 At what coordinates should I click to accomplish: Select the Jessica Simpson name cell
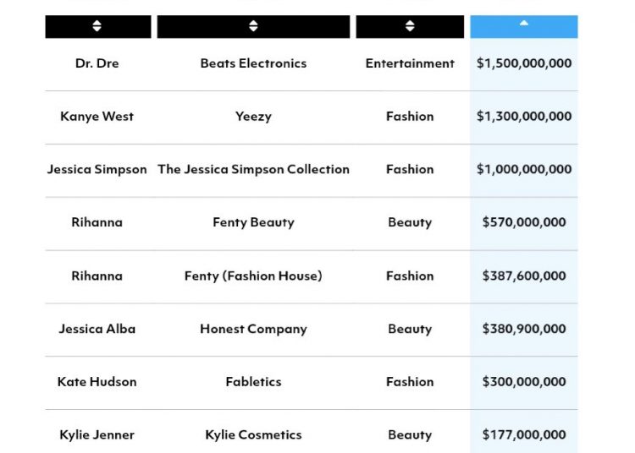[x=97, y=169]
